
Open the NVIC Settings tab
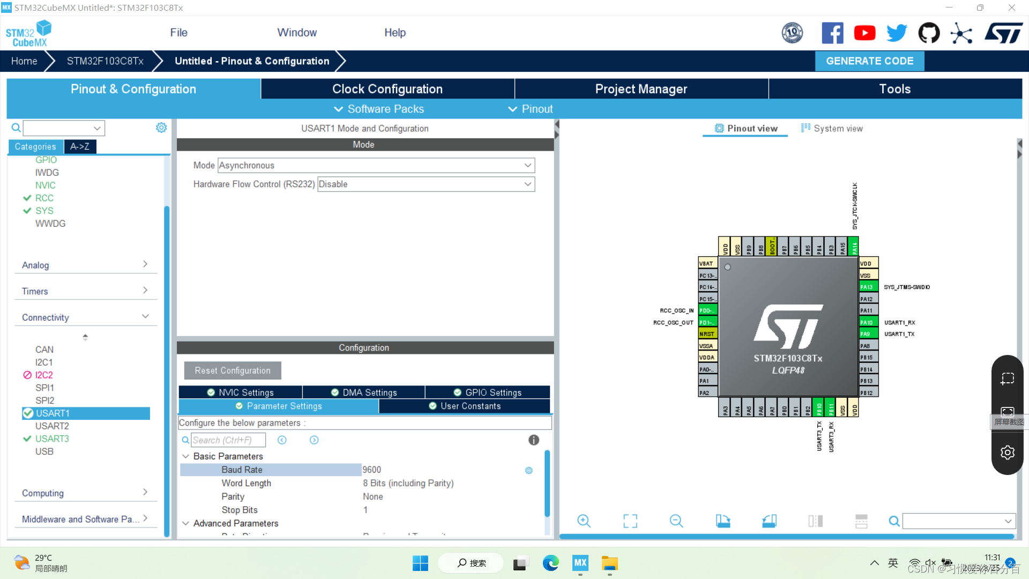click(x=241, y=392)
